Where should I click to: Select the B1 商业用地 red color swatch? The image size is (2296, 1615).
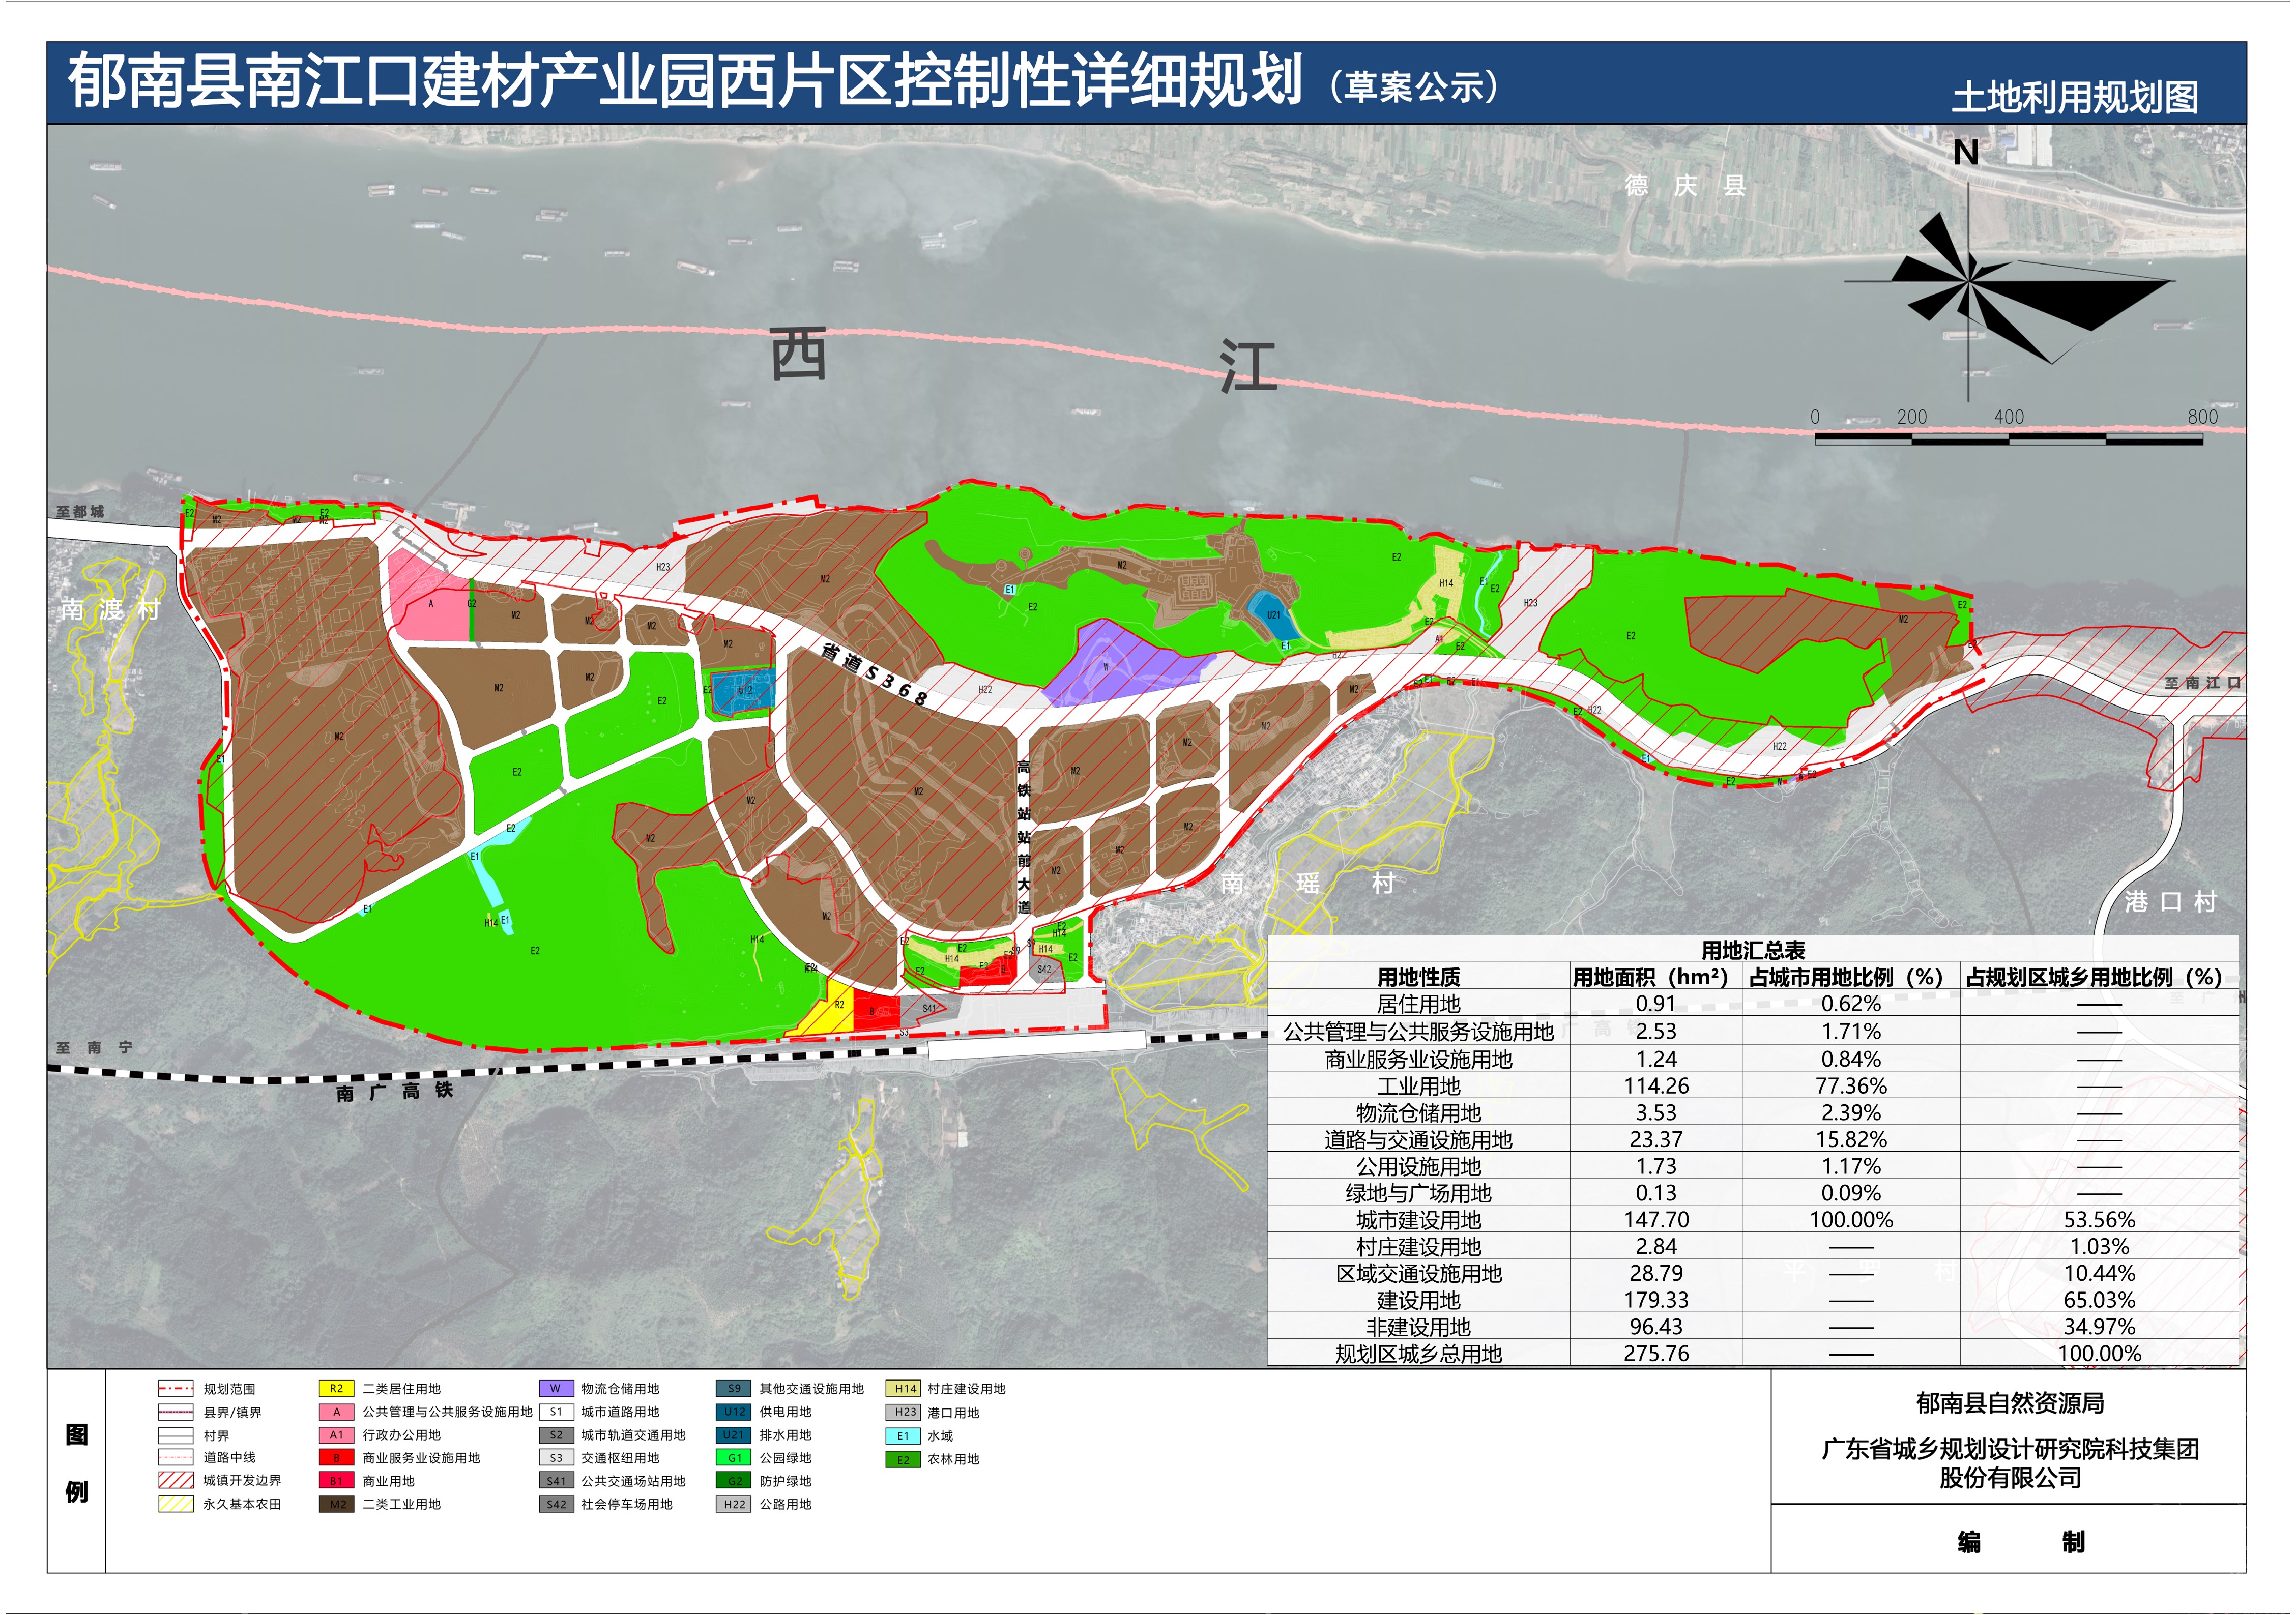coord(336,1481)
